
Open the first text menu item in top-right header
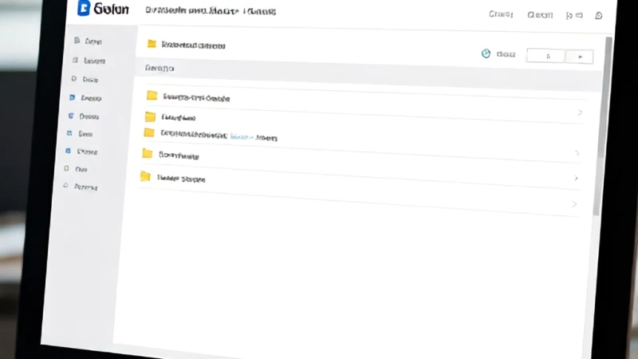[x=501, y=14]
